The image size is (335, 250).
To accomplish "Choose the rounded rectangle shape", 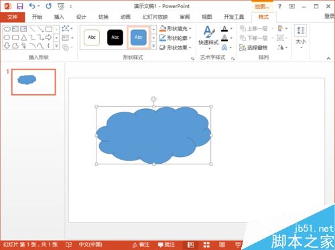I will pos(15,37).
